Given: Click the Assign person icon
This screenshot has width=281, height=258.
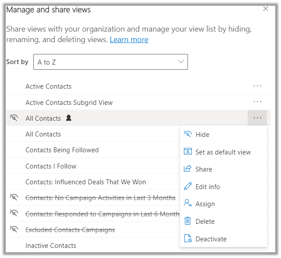Looking at the screenshot, I should click(188, 204).
